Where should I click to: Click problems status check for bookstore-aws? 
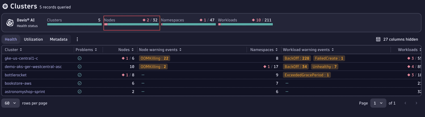[79, 83]
